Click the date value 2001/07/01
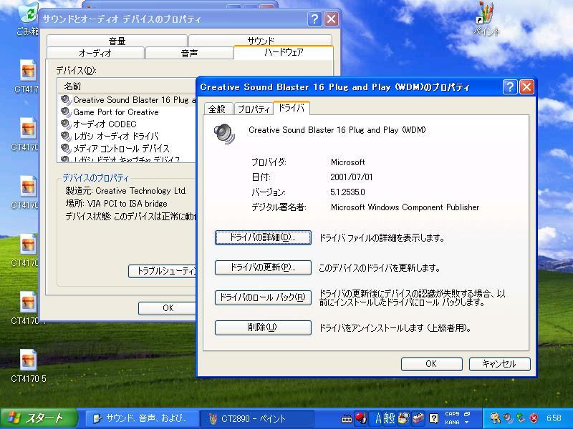 pyautogui.click(x=351, y=177)
